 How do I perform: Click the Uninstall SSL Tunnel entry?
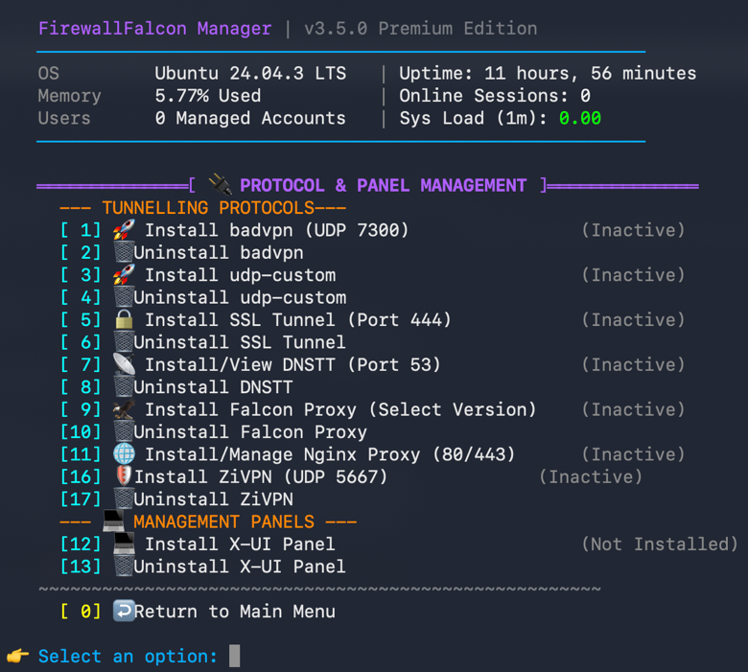(x=202, y=342)
